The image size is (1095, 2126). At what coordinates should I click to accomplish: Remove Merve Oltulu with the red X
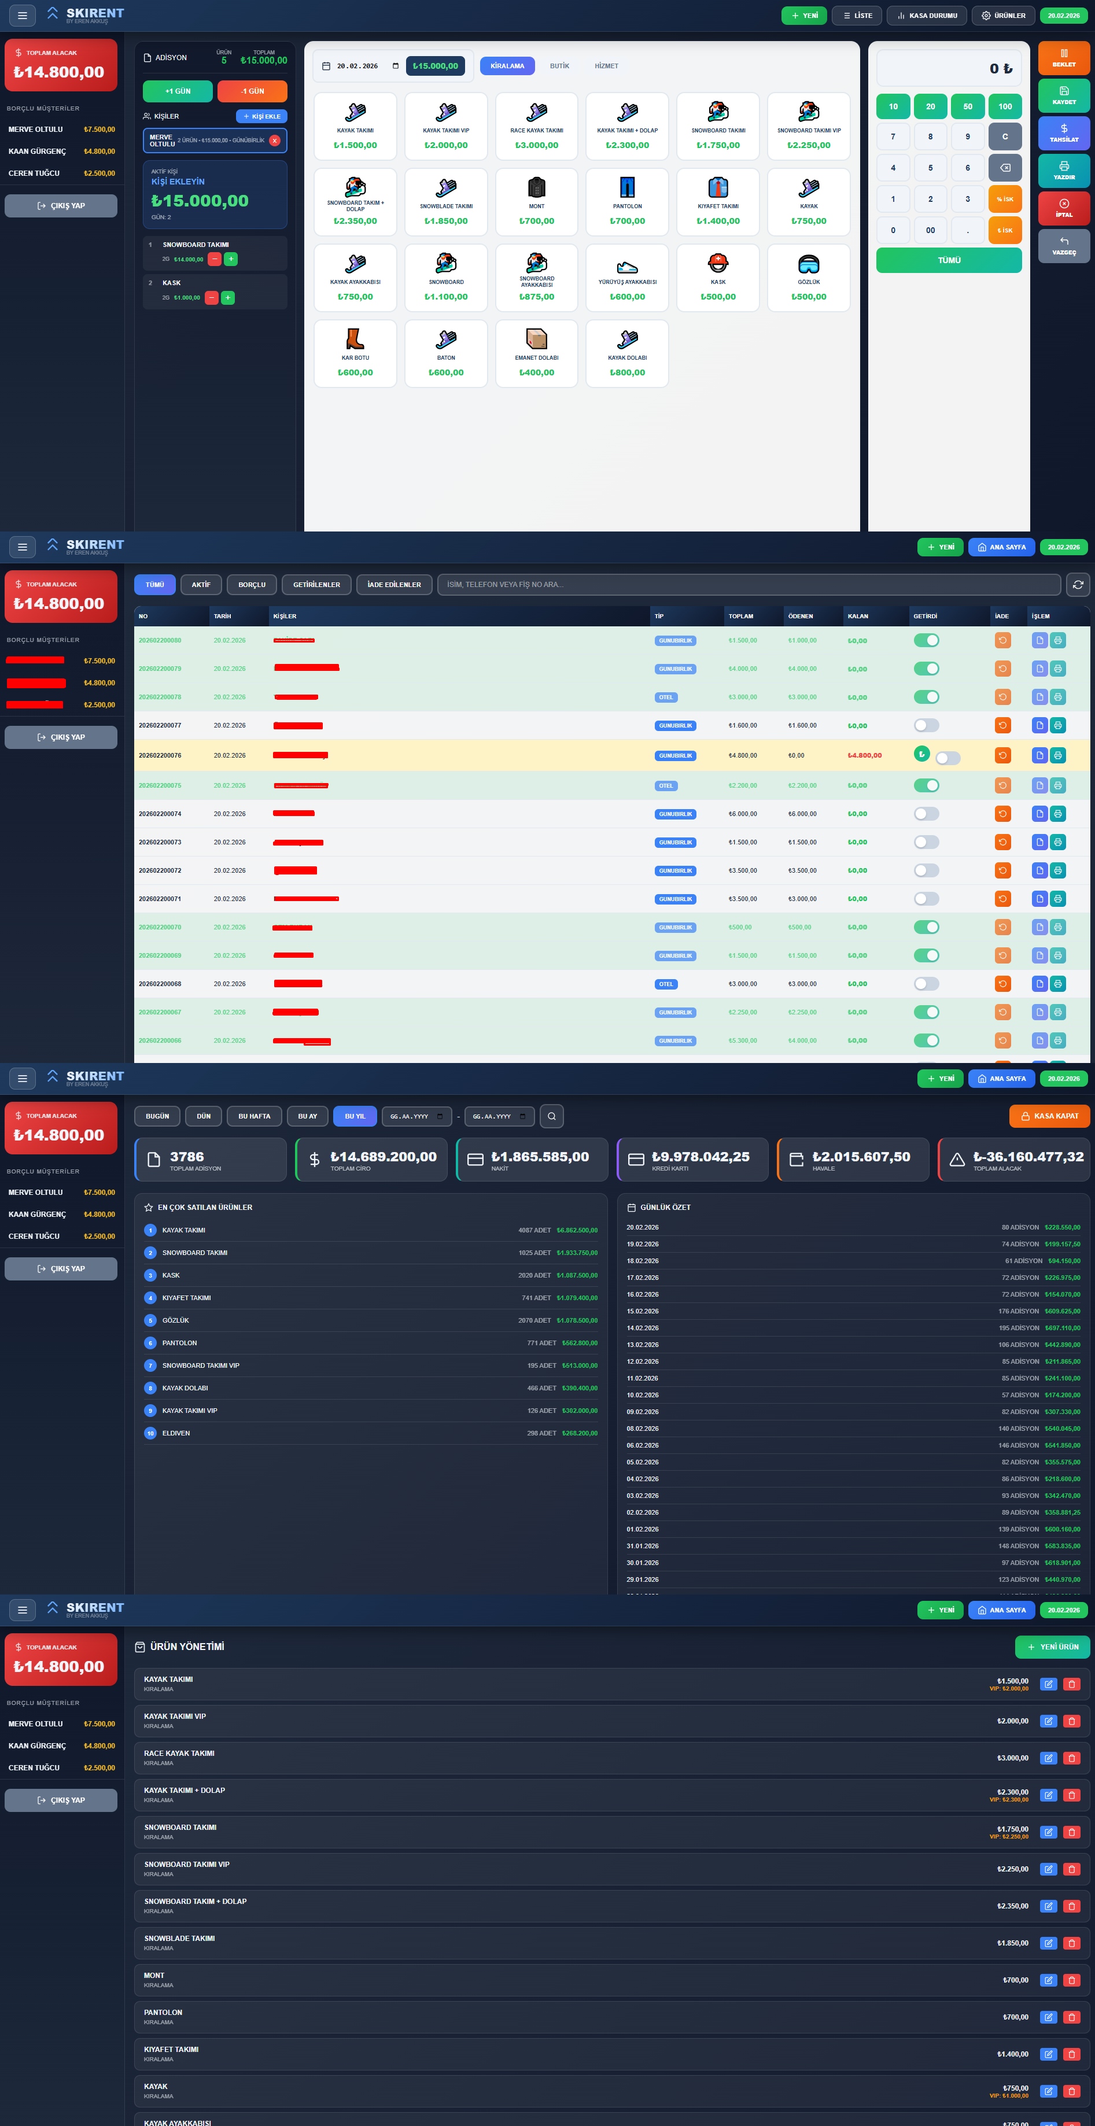[275, 141]
